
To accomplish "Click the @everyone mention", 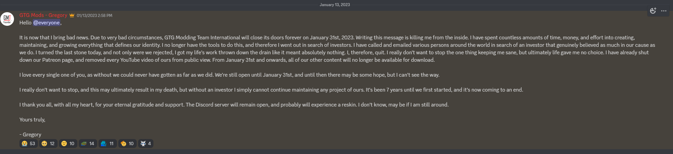I will tap(47, 23).
